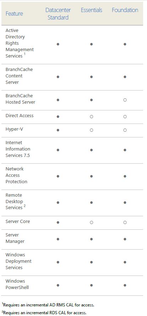Click the Network Access Protection dot under Foundation
The image size is (147, 316).
coord(125,176)
